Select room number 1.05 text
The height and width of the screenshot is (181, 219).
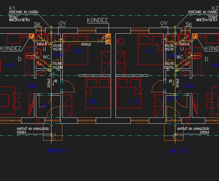coord(76,51)
